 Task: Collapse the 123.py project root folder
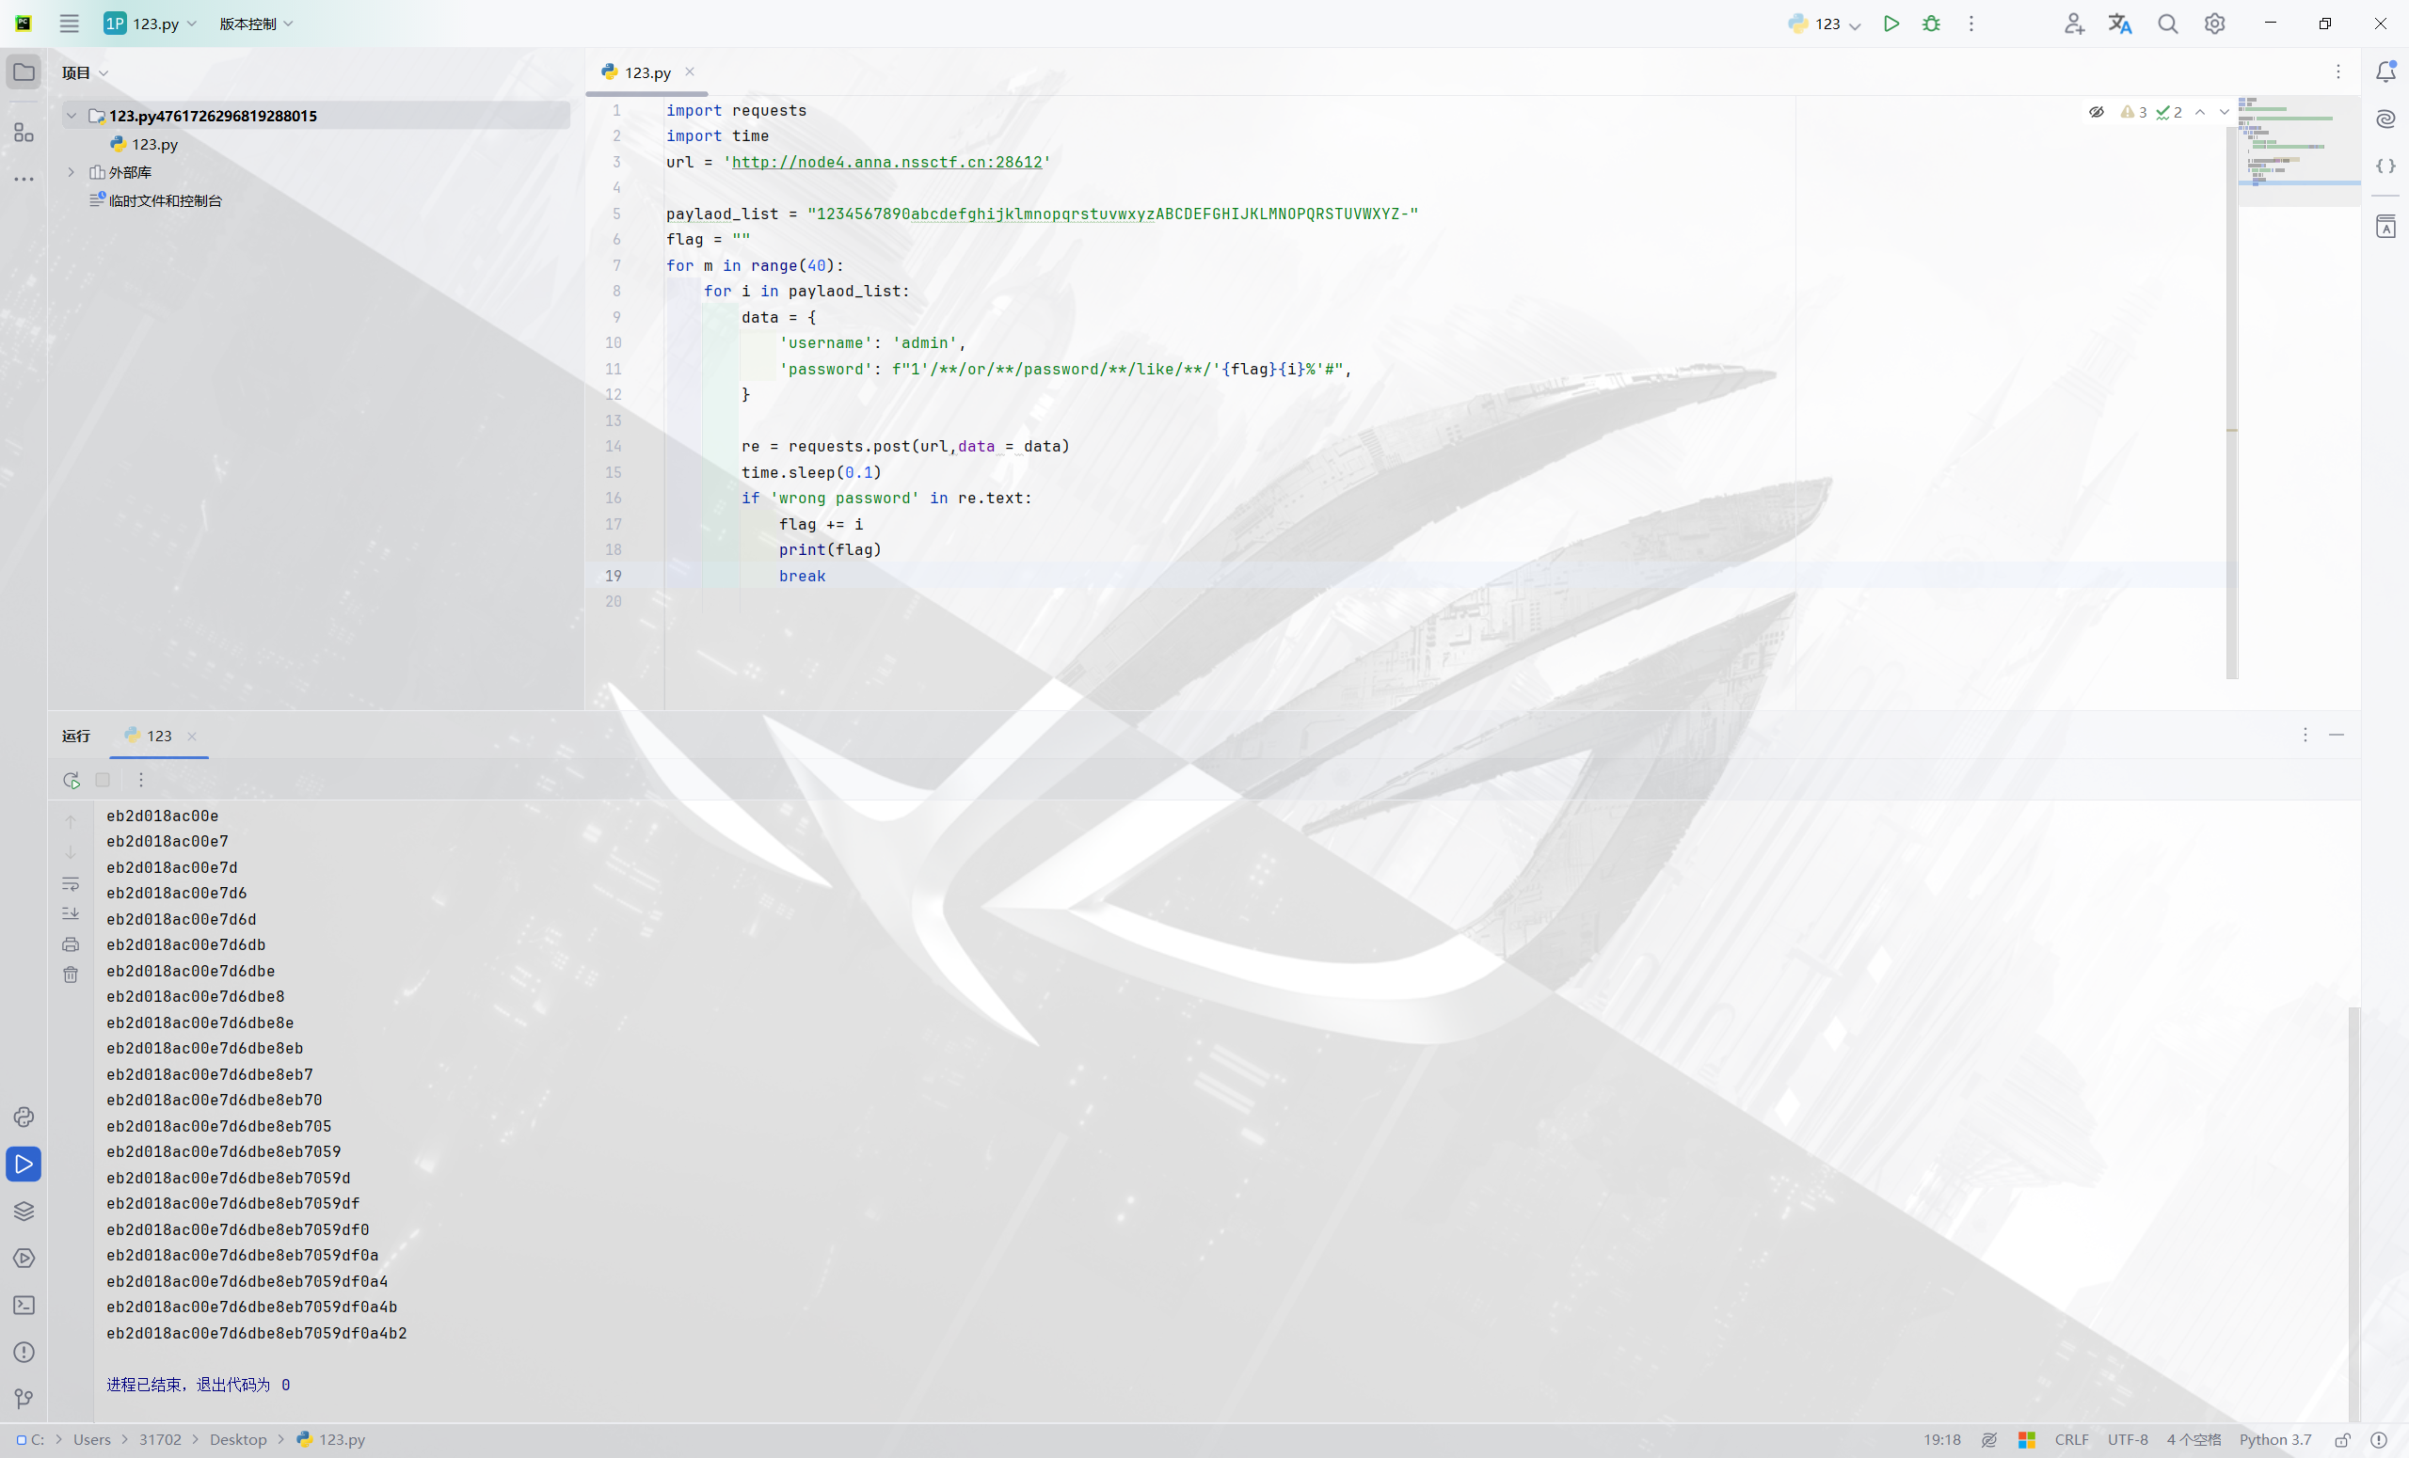(x=72, y=116)
